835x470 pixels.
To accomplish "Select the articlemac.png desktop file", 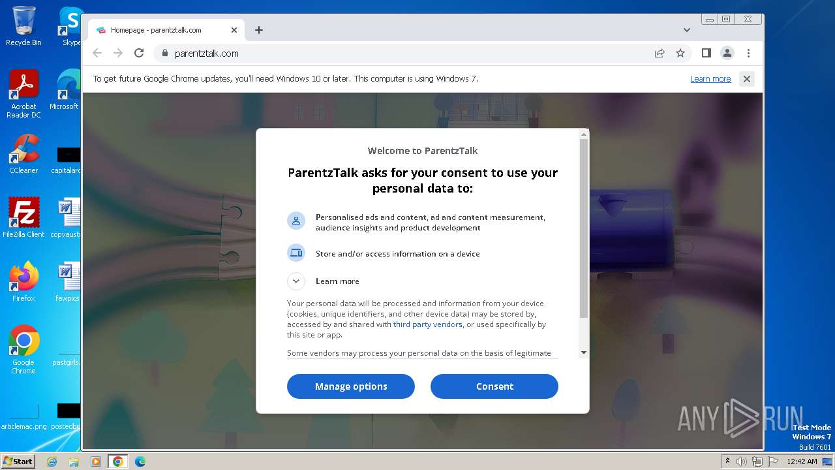I will click(23, 416).
